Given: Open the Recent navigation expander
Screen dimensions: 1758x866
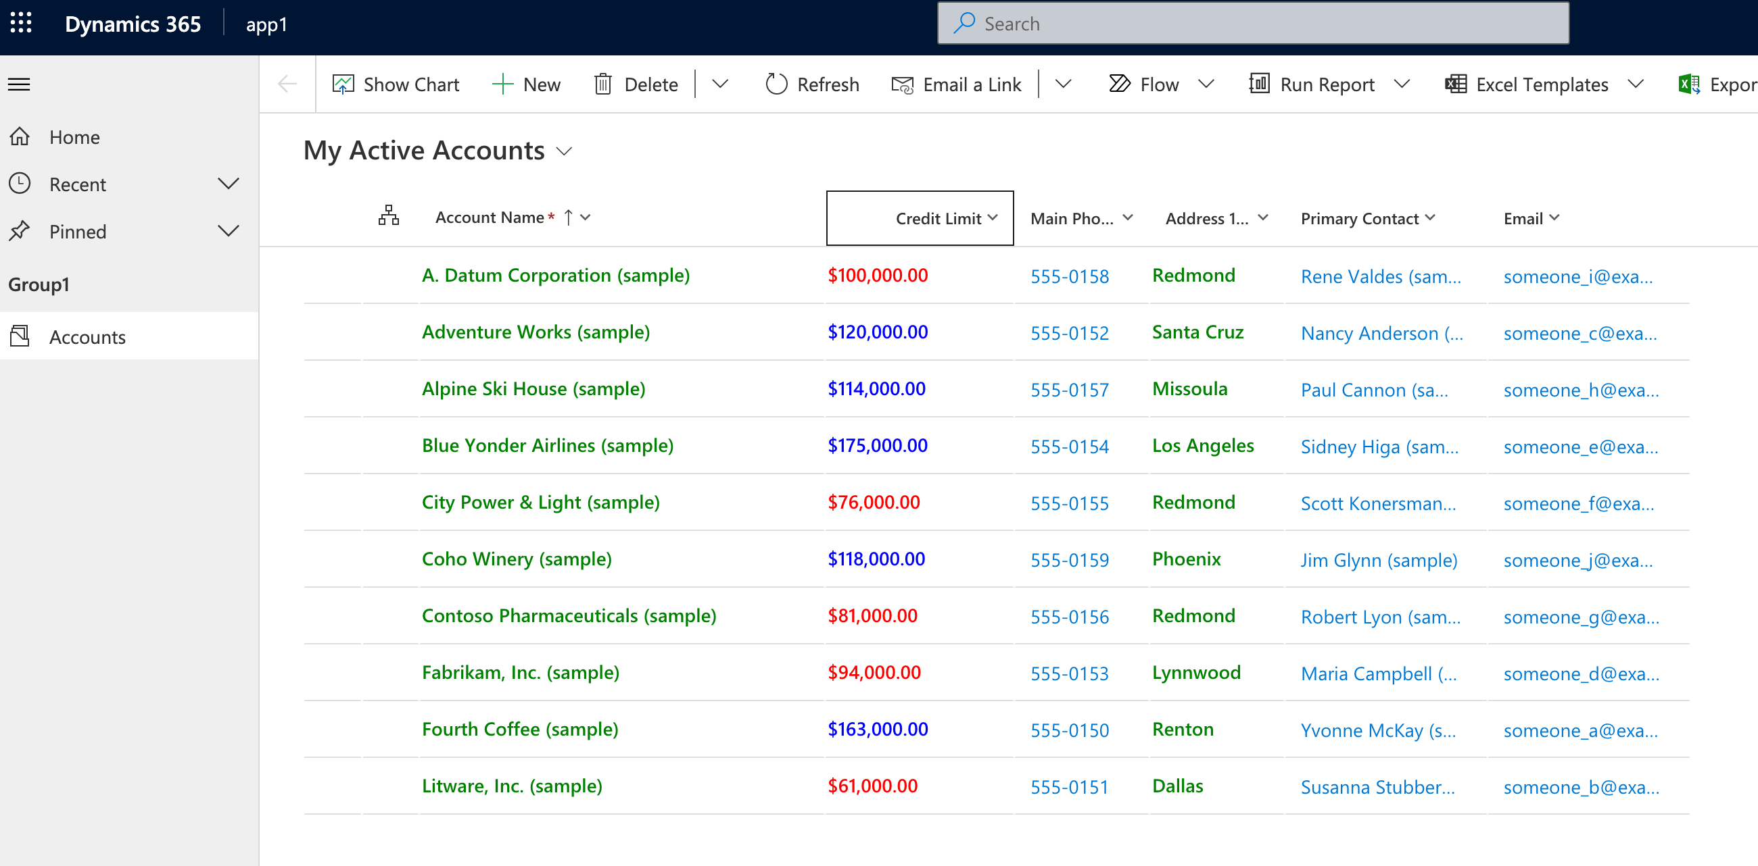Looking at the screenshot, I should coord(229,184).
